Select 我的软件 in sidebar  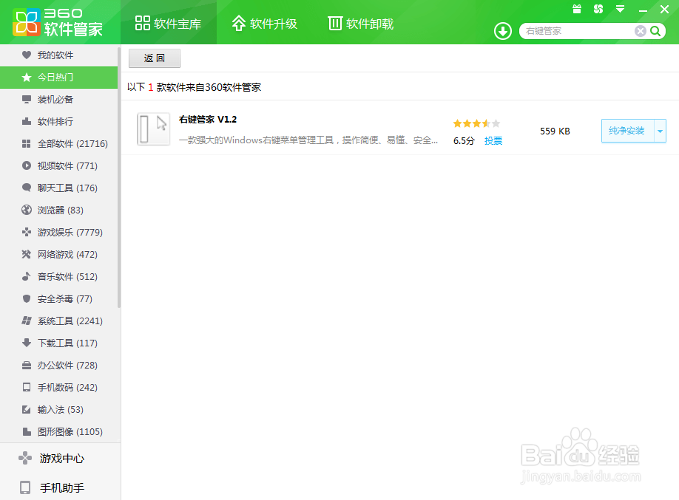click(59, 55)
